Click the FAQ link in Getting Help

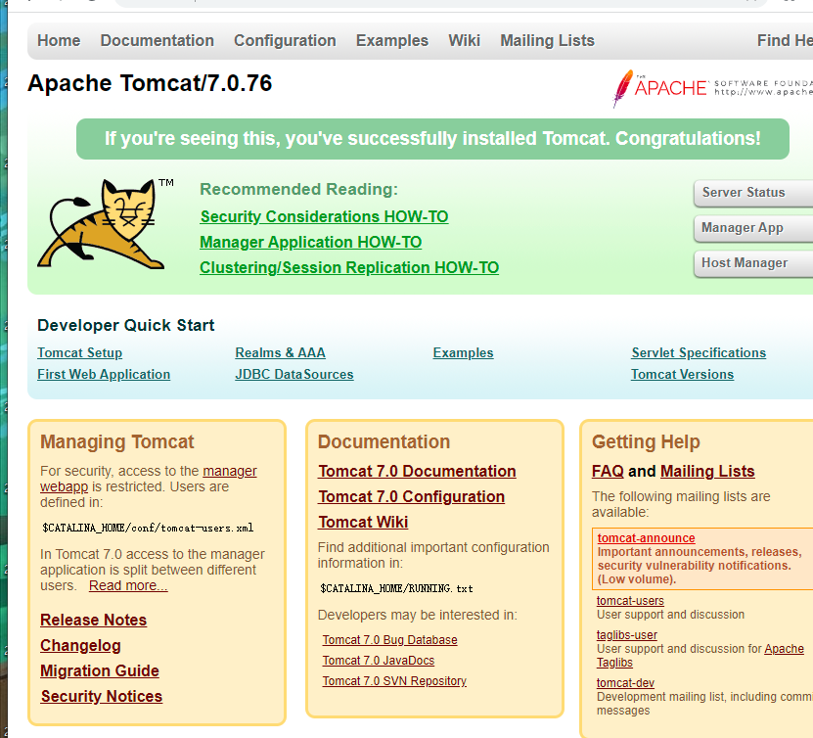click(x=608, y=472)
